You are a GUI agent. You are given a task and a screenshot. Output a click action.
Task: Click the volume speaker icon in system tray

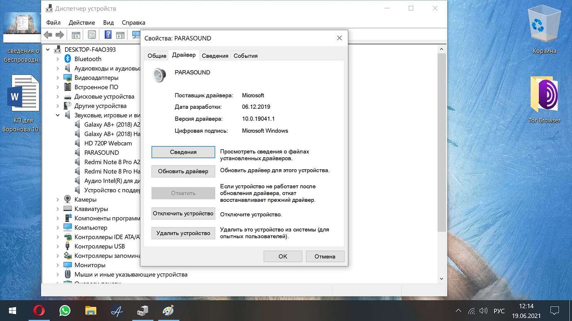tap(483, 311)
